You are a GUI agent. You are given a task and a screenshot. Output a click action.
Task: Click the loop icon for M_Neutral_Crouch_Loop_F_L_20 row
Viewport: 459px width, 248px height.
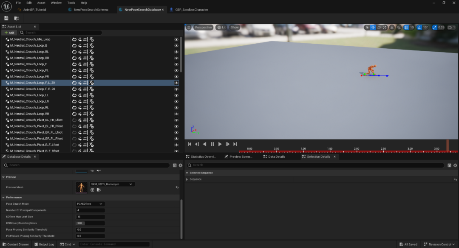pos(74,83)
